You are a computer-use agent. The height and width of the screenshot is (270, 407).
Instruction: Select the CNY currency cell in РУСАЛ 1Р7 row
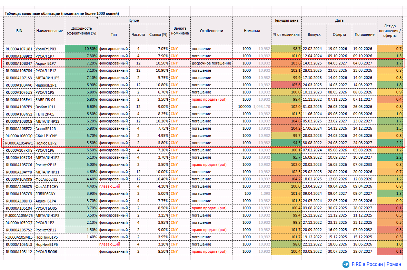click(x=180, y=56)
